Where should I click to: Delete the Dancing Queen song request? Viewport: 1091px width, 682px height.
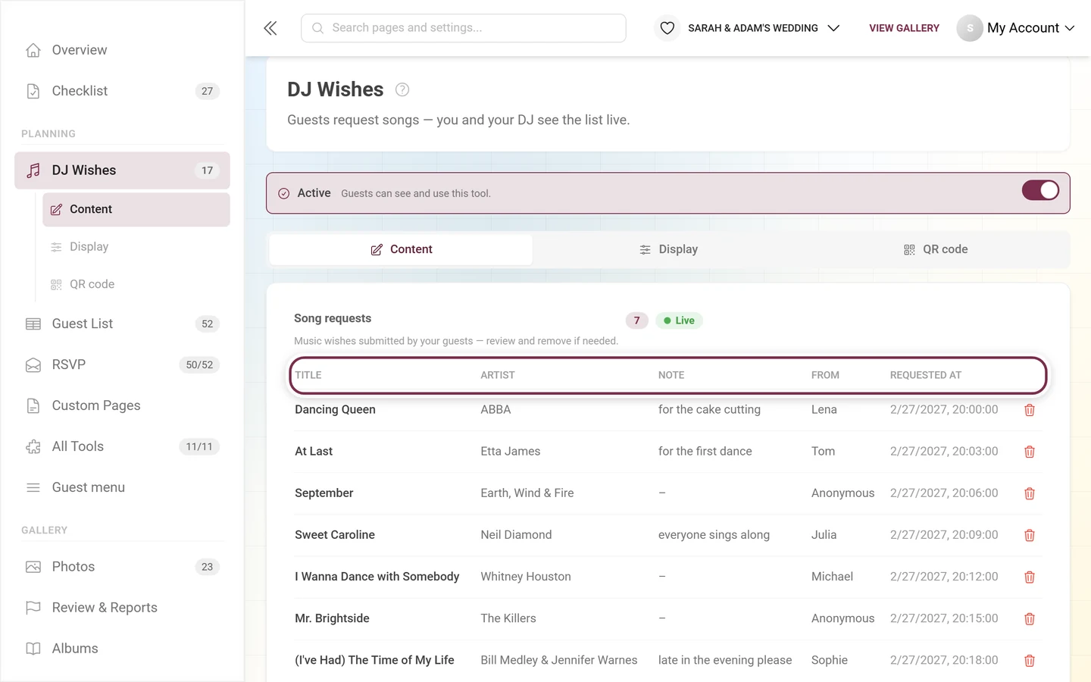coord(1030,410)
